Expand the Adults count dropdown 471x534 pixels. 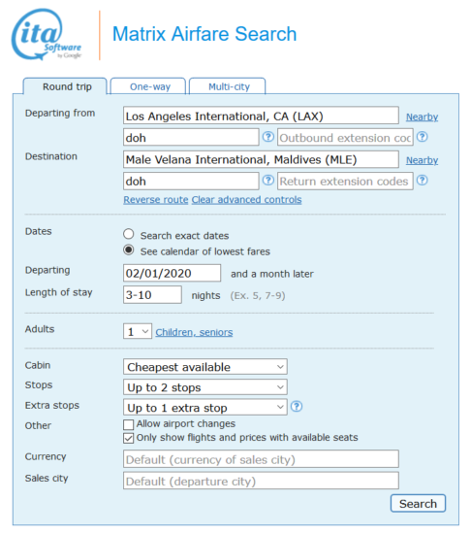(x=138, y=331)
